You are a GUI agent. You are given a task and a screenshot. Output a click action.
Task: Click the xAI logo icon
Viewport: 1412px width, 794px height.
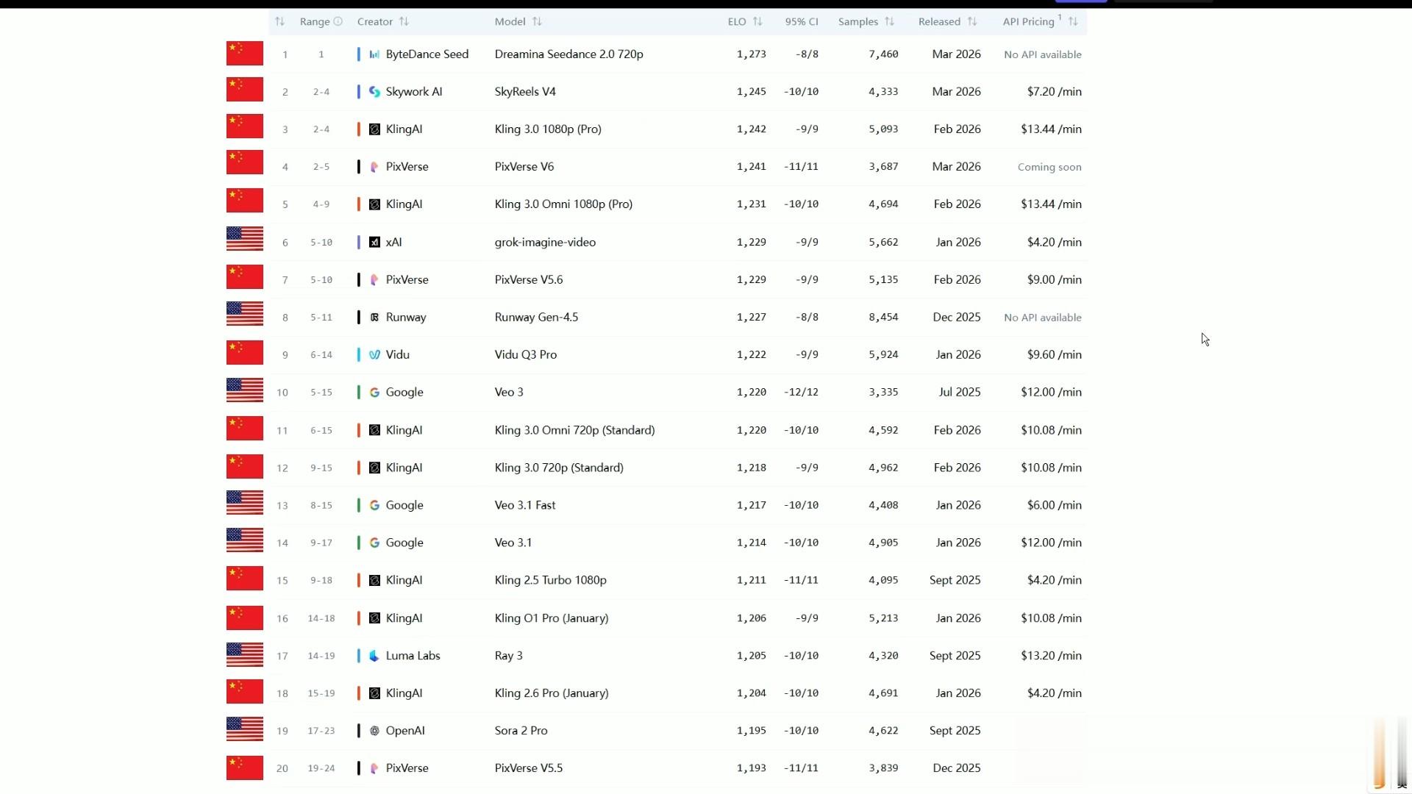(x=374, y=243)
